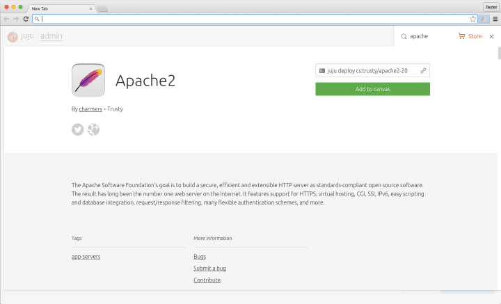This screenshot has height=304, width=501.
Task: Close the search panel with the X
Action: coord(491,36)
